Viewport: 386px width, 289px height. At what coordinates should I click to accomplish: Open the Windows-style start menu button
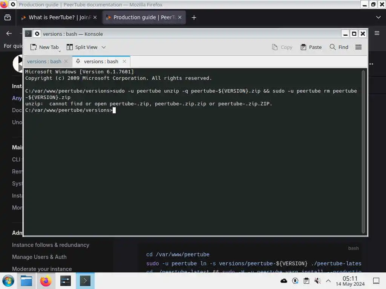coord(8,281)
